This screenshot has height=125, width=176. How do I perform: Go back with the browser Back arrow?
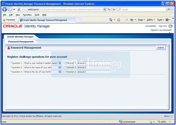(x=5, y=10)
